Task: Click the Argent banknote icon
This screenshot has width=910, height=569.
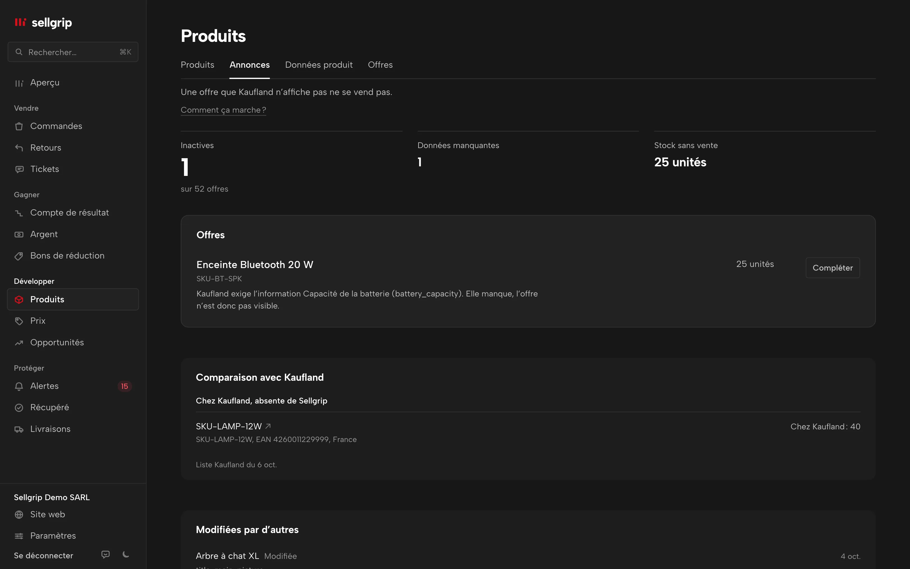Action: pyautogui.click(x=19, y=234)
